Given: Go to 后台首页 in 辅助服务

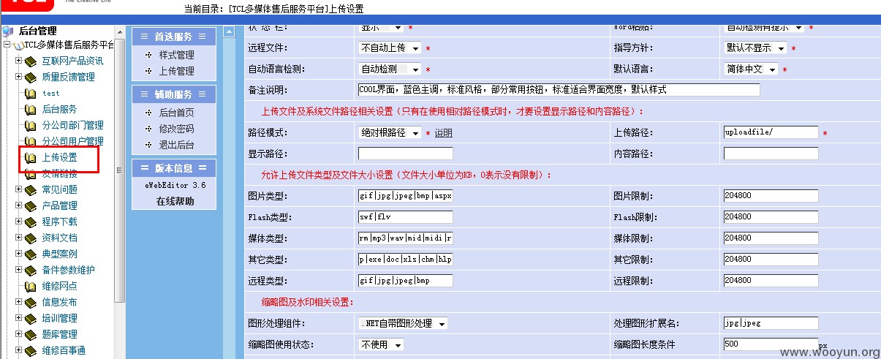Looking at the screenshot, I should (x=177, y=113).
